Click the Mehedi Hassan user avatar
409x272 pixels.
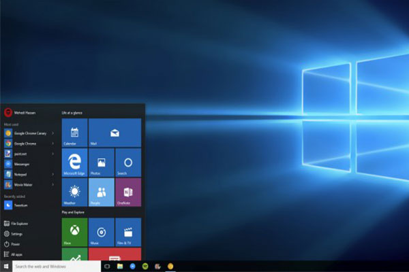(x=8, y=112)
